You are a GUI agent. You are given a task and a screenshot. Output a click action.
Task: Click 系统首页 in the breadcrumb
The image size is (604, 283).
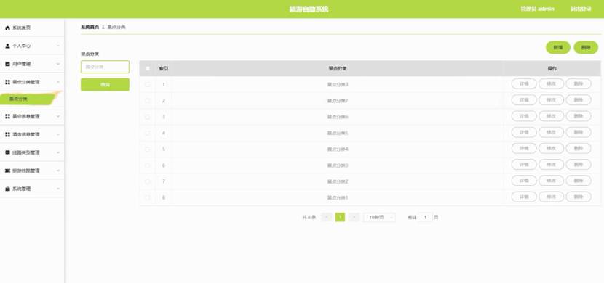(90, 28)
